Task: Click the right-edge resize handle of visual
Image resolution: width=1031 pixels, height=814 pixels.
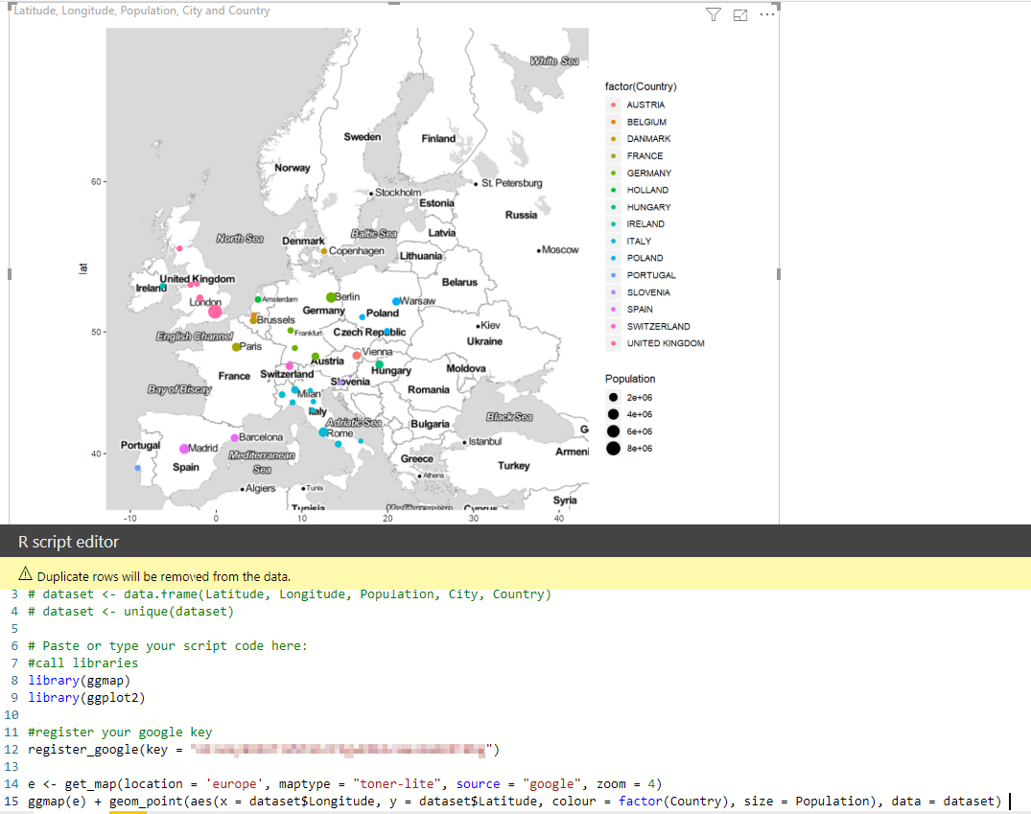Action: click(x=779, y=274)
